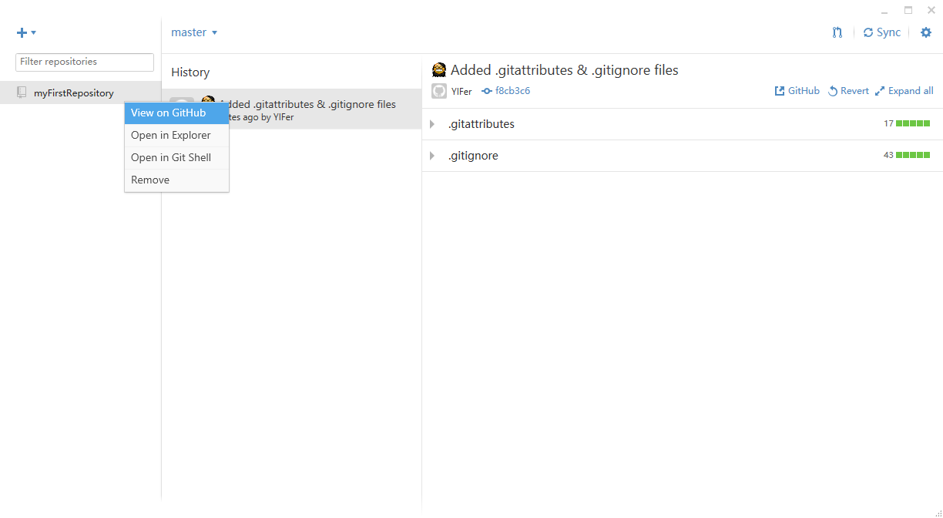
Task: Open the master branch dropdown
Action: tap(194, 32)
